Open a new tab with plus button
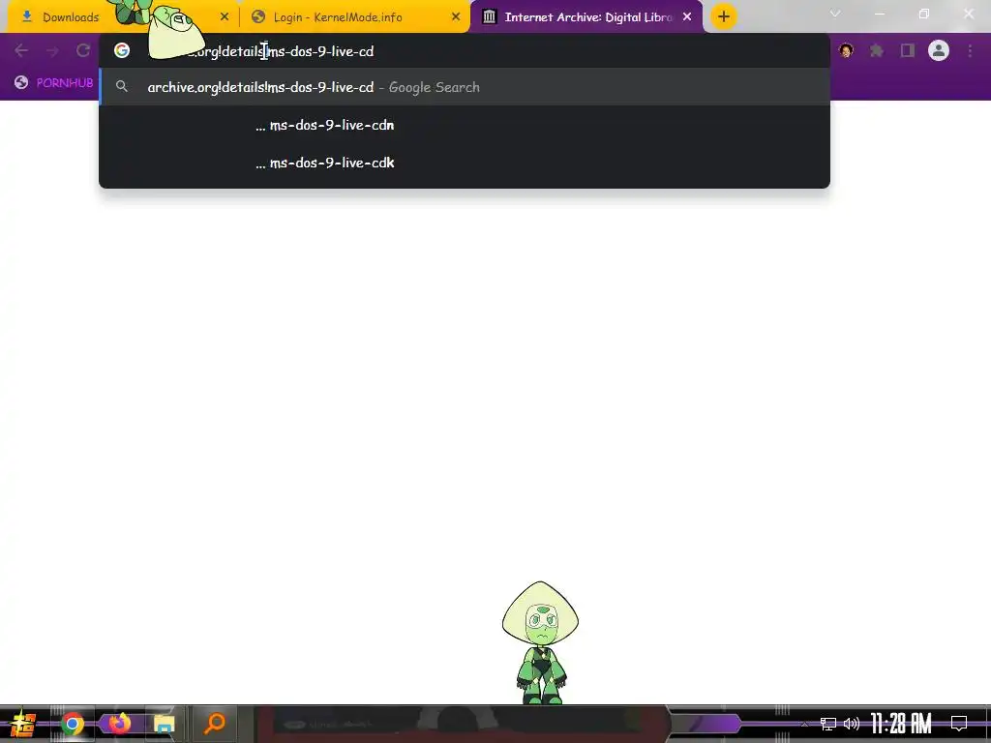Viewport: 991px width, 743px height. (724, 16)
